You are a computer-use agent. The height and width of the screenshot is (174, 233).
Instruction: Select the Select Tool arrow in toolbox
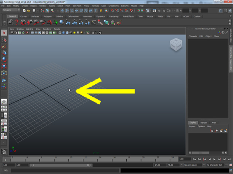pyautogui.click(x=4, y=33)
